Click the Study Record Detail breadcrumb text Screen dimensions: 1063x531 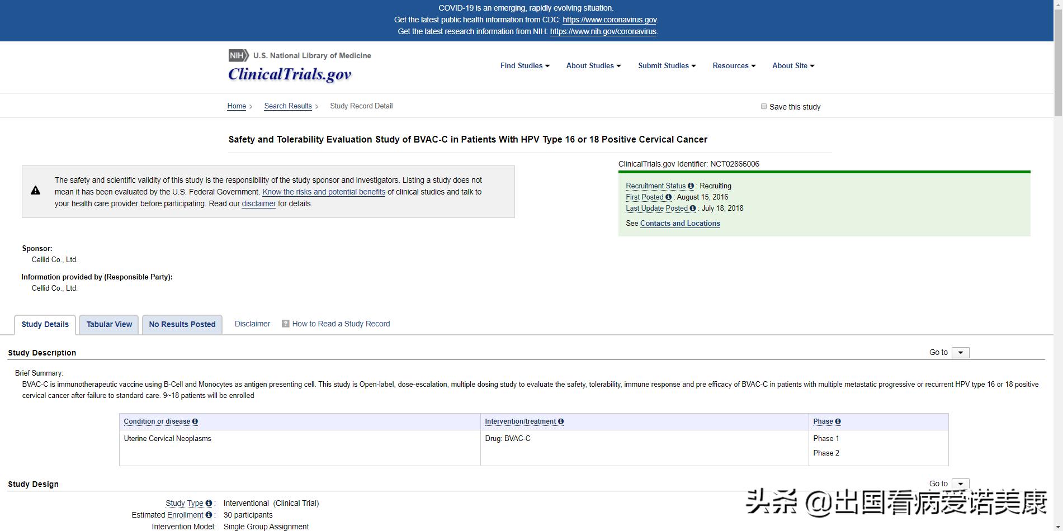pyautogui.click(x=361, y=106)
